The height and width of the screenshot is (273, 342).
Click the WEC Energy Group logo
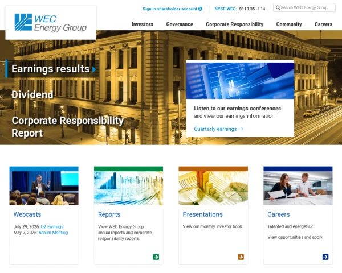tap(50, 23)
